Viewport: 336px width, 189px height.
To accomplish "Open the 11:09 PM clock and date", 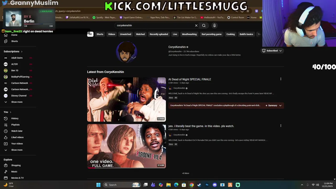I will [x=328, y=185].
